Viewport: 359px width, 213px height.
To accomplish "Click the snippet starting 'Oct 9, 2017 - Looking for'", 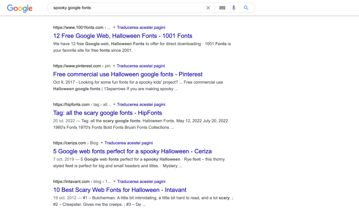I will click(138, 86).
